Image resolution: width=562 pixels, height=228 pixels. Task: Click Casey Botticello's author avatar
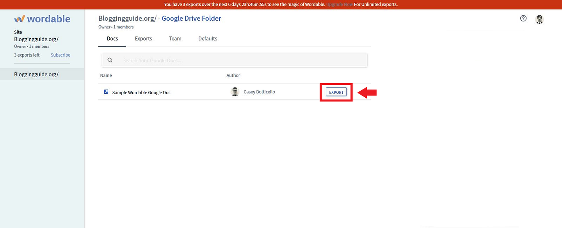[235, 92]
